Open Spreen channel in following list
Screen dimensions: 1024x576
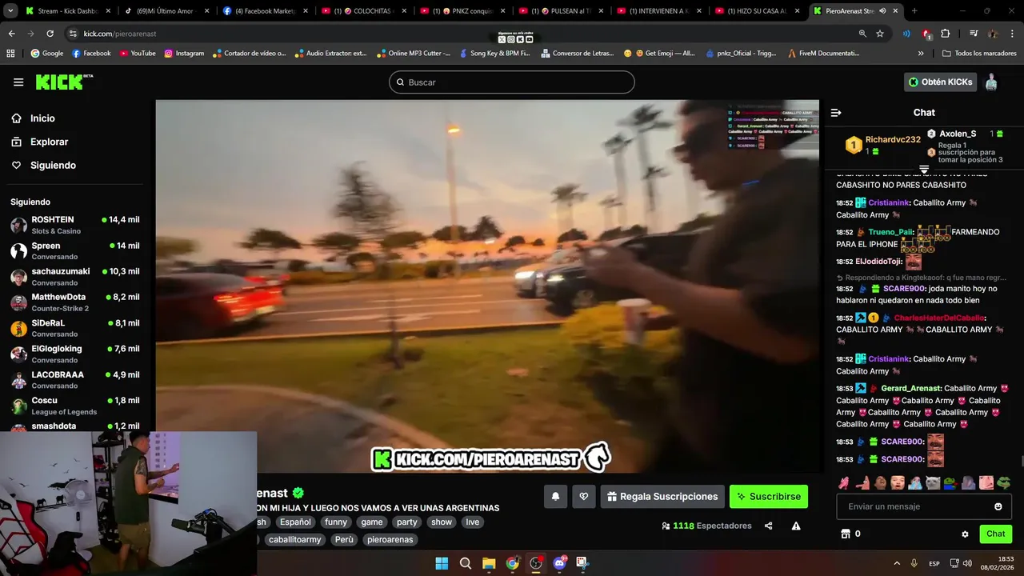tap(75, 251)
